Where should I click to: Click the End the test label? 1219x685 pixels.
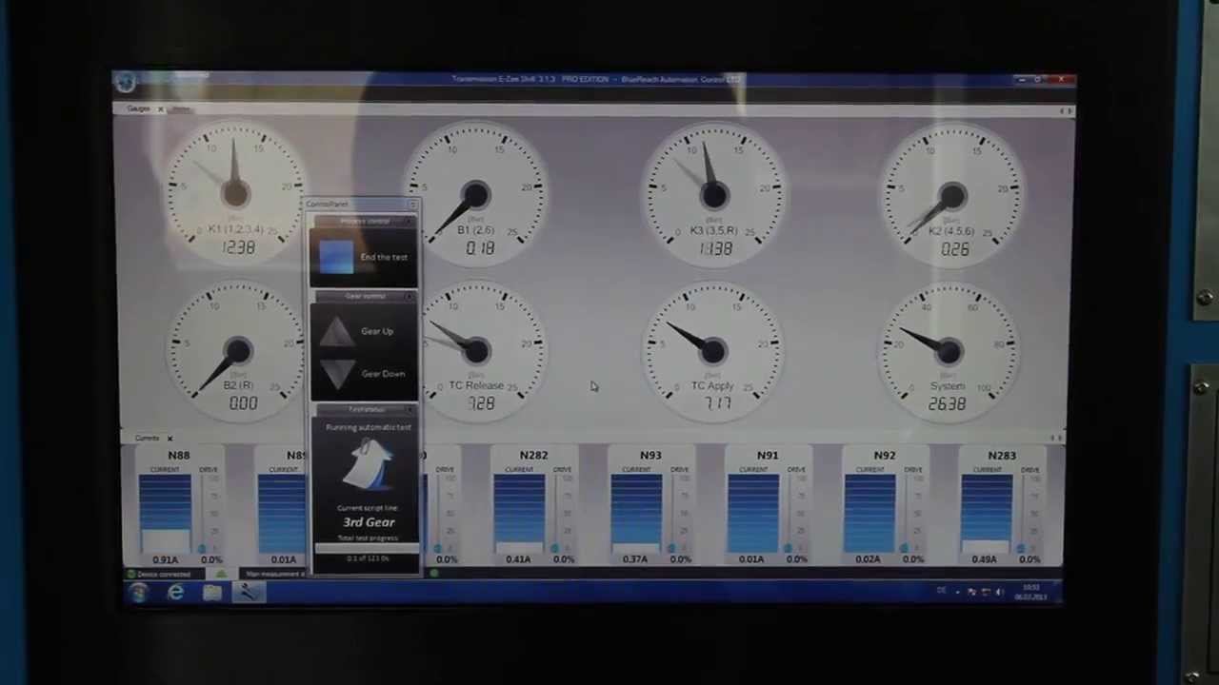click(384, 257)
